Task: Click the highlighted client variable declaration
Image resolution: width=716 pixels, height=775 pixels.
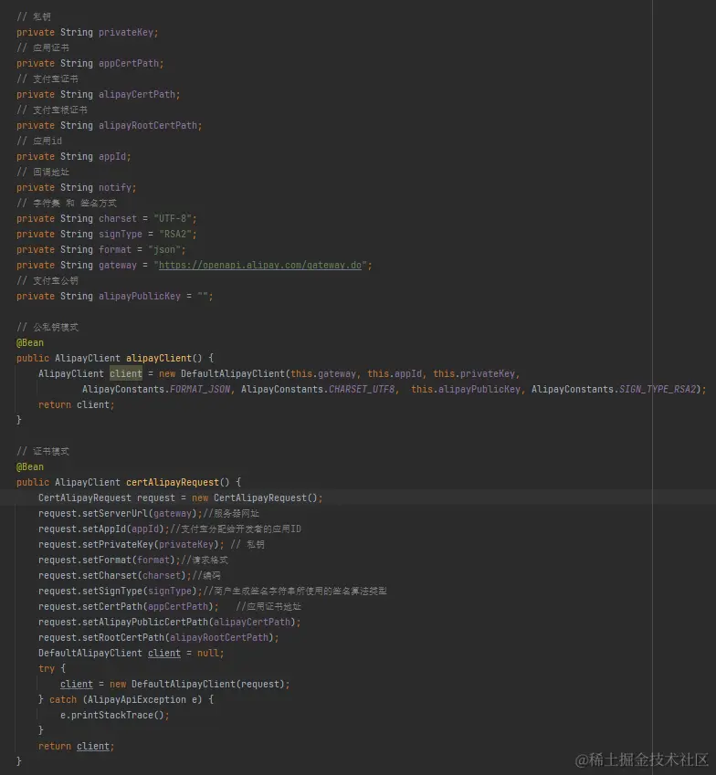Action: click(x=126, y=373)
